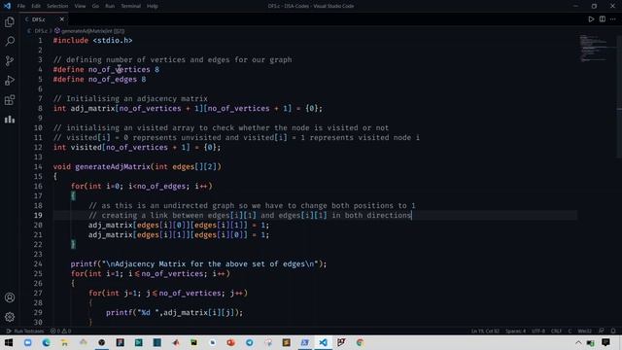
Task: Click the Win32 configuration status item
Action: 584,331
